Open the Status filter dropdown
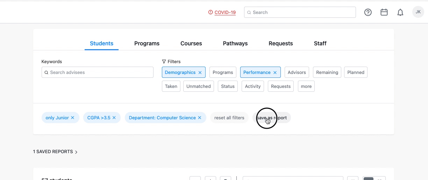 click(228, 87)
